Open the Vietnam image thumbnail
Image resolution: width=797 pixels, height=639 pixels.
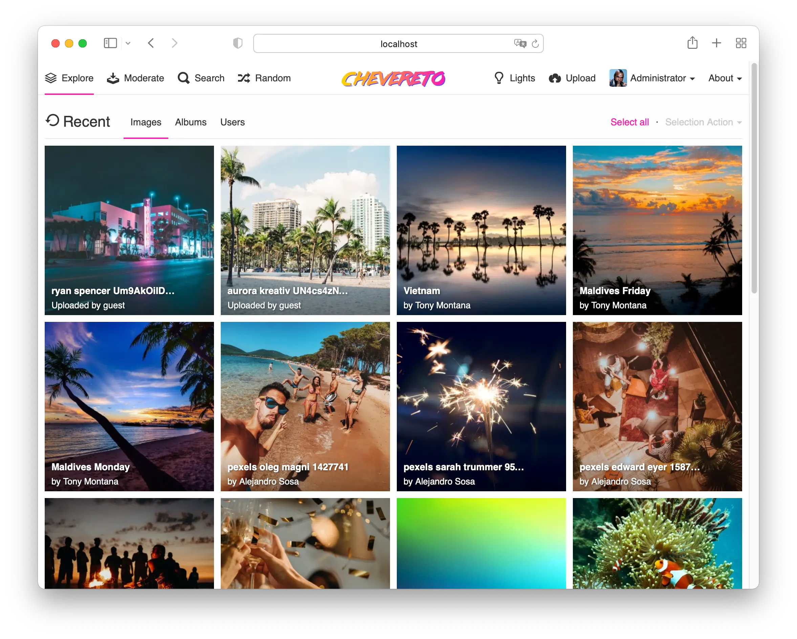pyautogui.click(x=481, y=229)
